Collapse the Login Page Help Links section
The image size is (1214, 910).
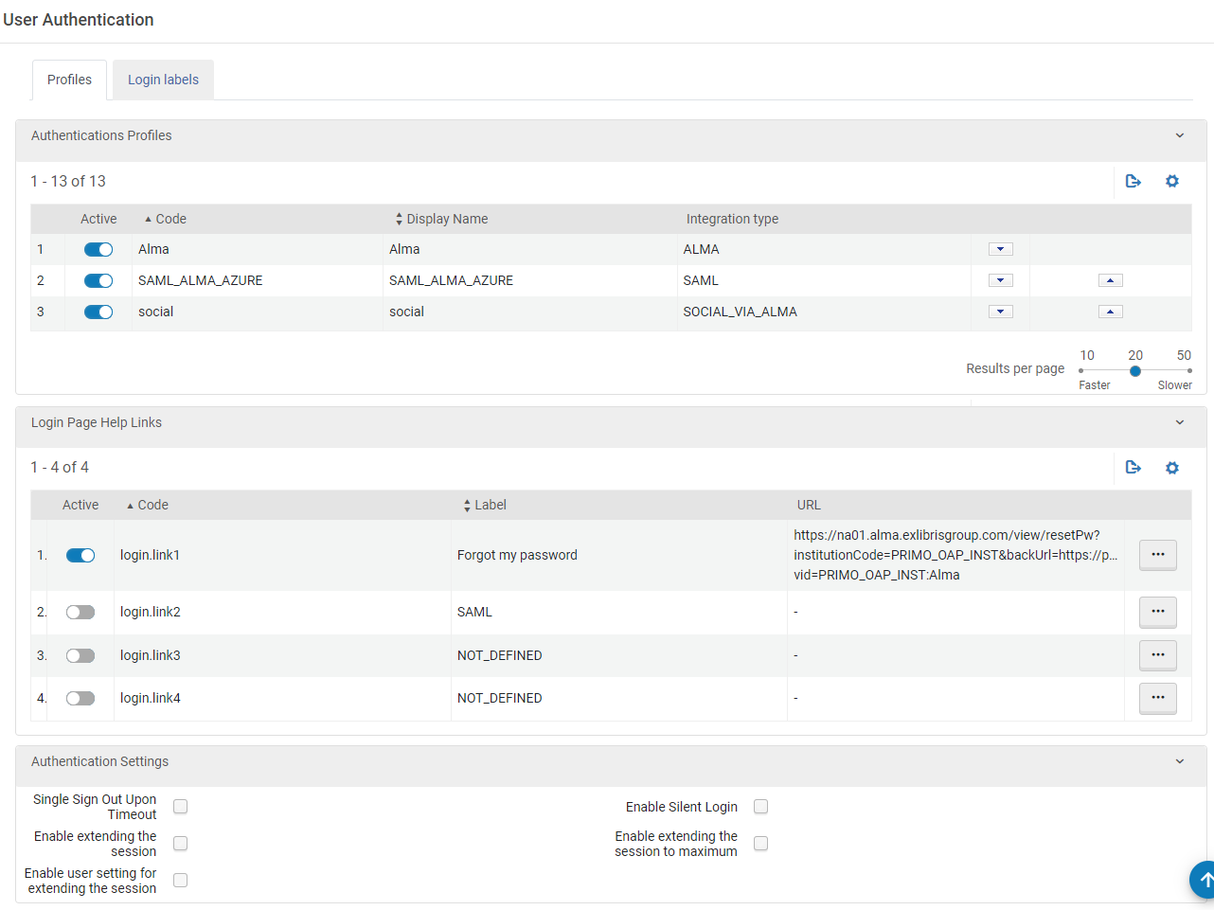tap(1179, 422)
